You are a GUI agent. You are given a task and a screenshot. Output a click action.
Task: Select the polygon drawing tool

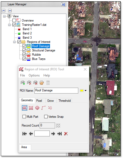(25, 108)
